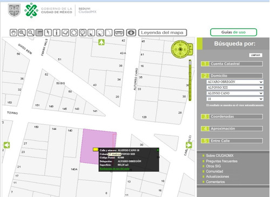270x197 pixels.
Task: Click the TIZIANO street label
Action: (12, 113)
